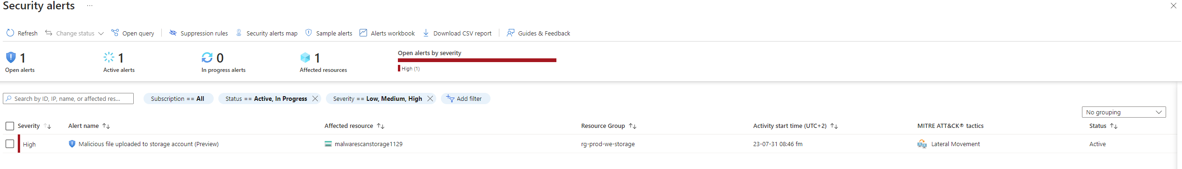This screenshot has width=1182, height=169.
Task: Sort by Alert name column arrows
Action: [x=106, y=126]
